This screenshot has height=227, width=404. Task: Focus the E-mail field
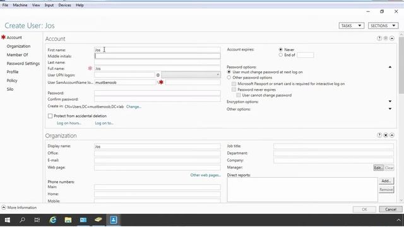[157, 160]
